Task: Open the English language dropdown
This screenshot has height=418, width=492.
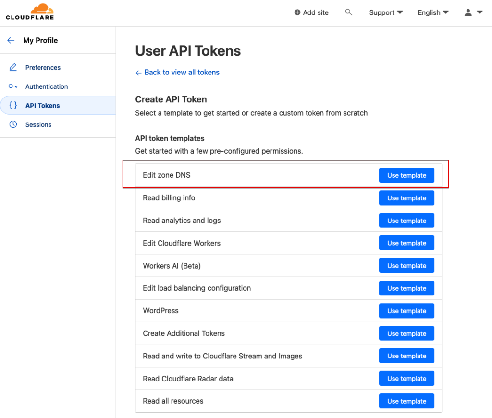Action: [433, 12]
